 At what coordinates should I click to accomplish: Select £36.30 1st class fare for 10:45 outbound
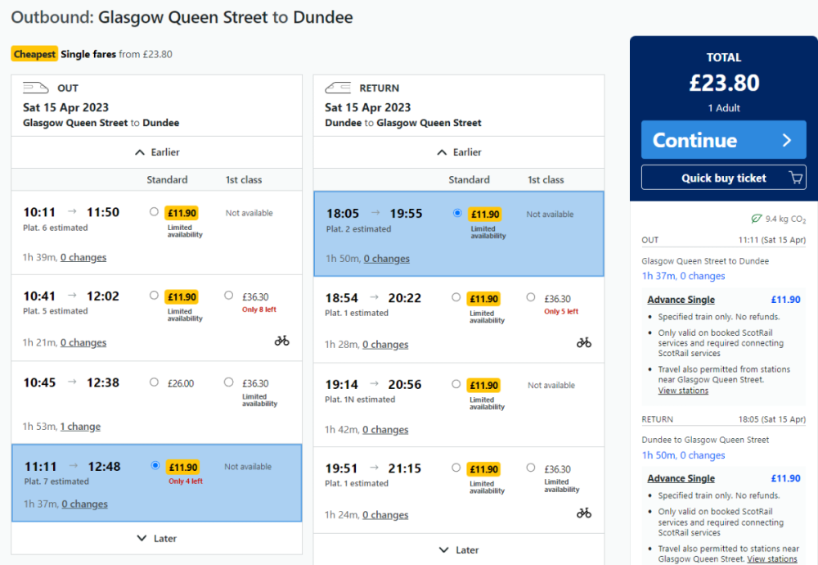(x=228, y=382)
